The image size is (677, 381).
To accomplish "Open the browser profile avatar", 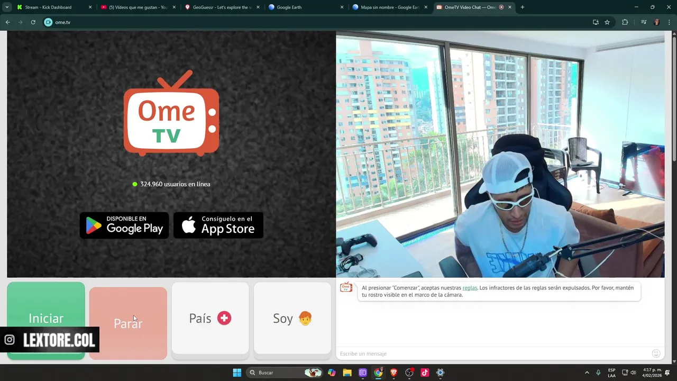I will click(657, 22).
